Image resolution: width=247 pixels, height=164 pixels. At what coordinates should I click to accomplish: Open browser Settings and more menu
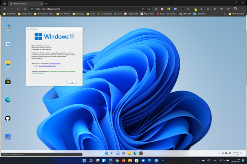(242, 9)
